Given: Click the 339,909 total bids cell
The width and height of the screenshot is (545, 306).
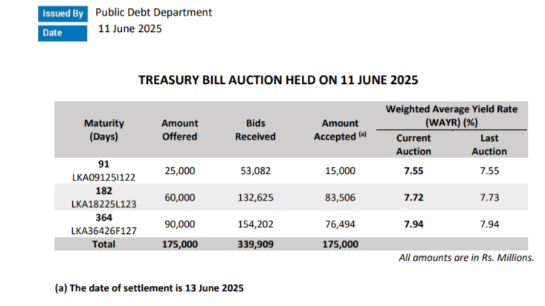Looking at the screenshot, I should pos(256,244).
